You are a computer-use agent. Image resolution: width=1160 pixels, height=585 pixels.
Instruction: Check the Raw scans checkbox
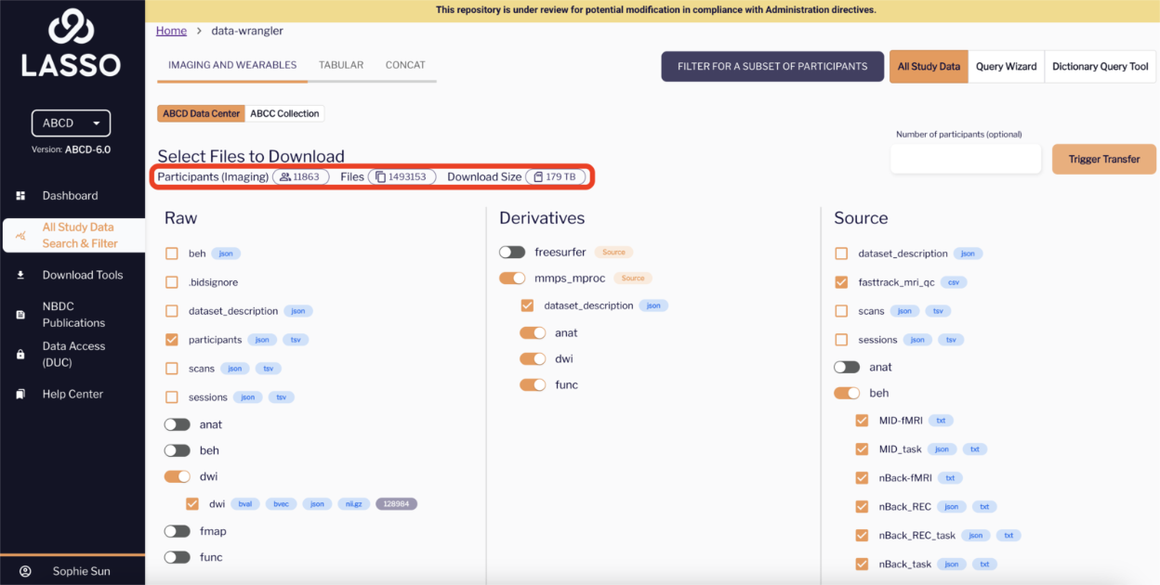point(171,369)
